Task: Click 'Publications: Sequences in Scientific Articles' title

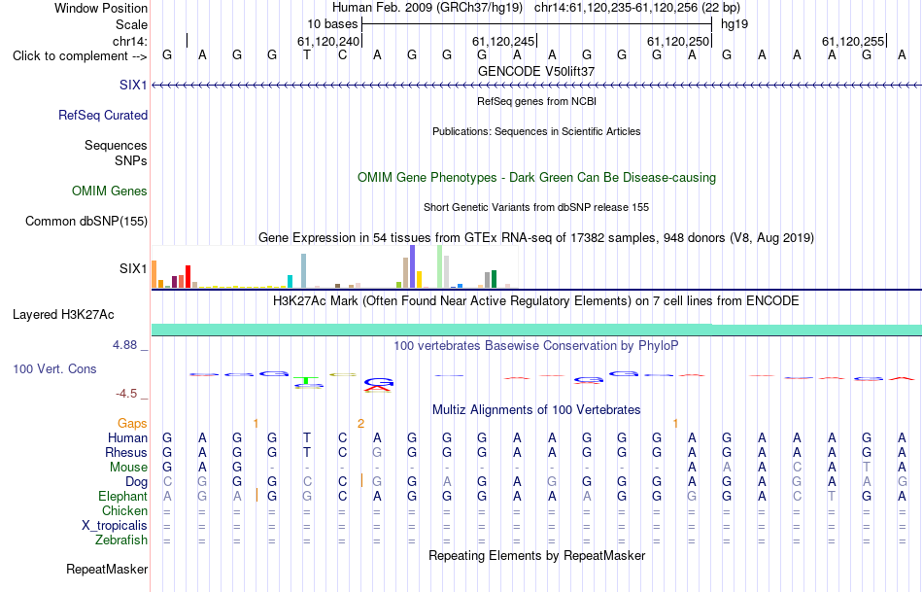Action: pyautogui.click(x=536, y=131)
